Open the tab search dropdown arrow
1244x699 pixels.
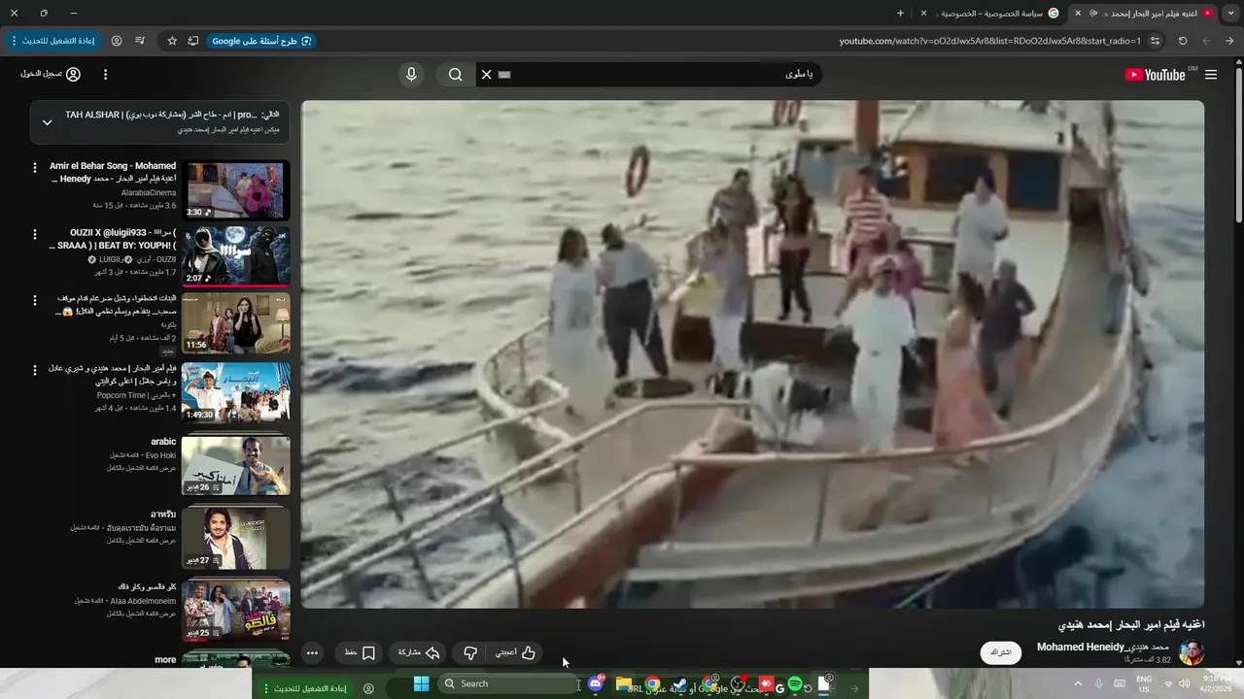(x=1230, y=13)
